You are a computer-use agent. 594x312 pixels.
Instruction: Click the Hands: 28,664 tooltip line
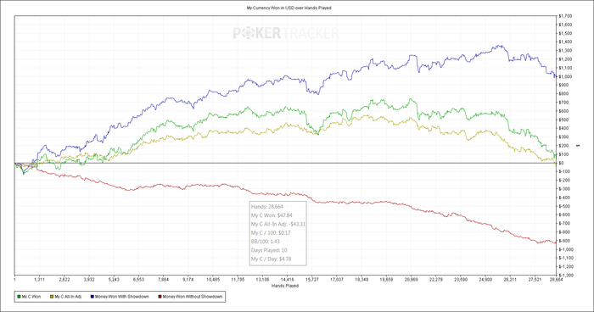point(267,207)
